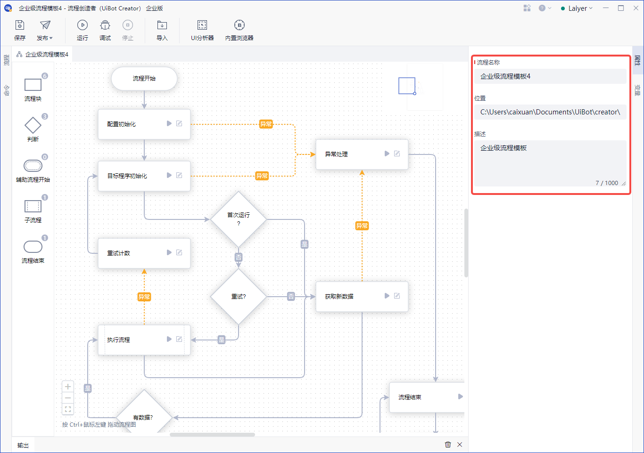Edit the 执行流程 block via pencil icon
This screenshot has height=453, width=644.
[x=179, y=339]
